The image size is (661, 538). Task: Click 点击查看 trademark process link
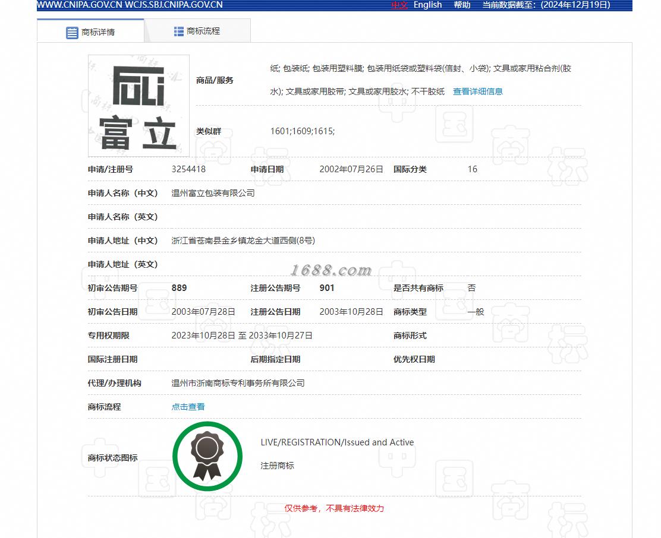click(x=188, y=407)
